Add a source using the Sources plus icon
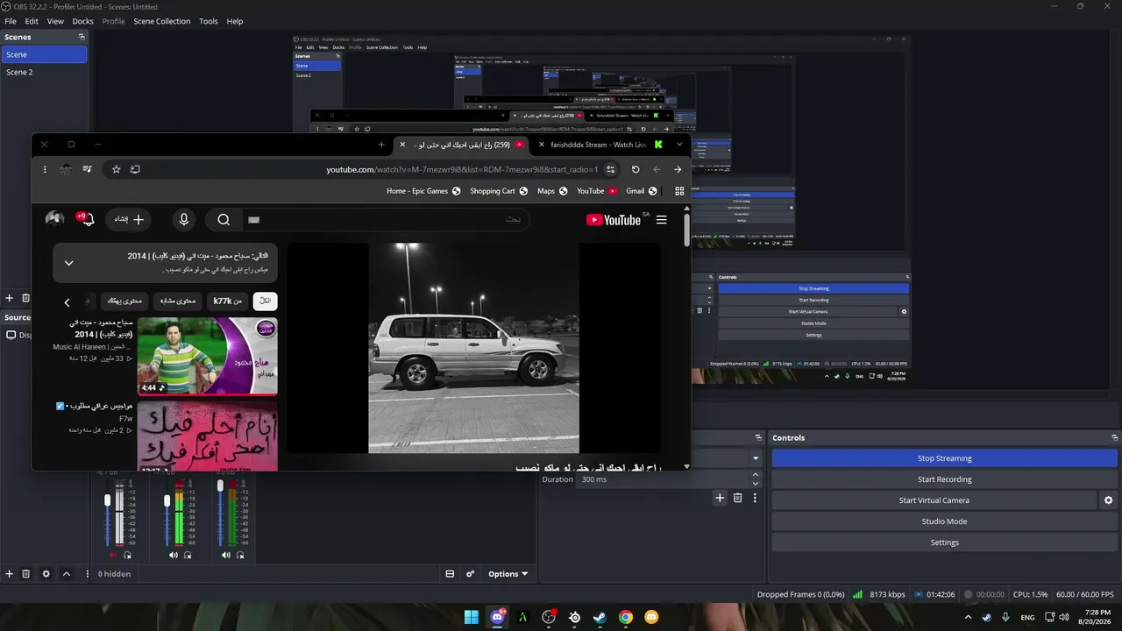The height and width of the screenshot is (631, 1122). click(x=10, y=574)
